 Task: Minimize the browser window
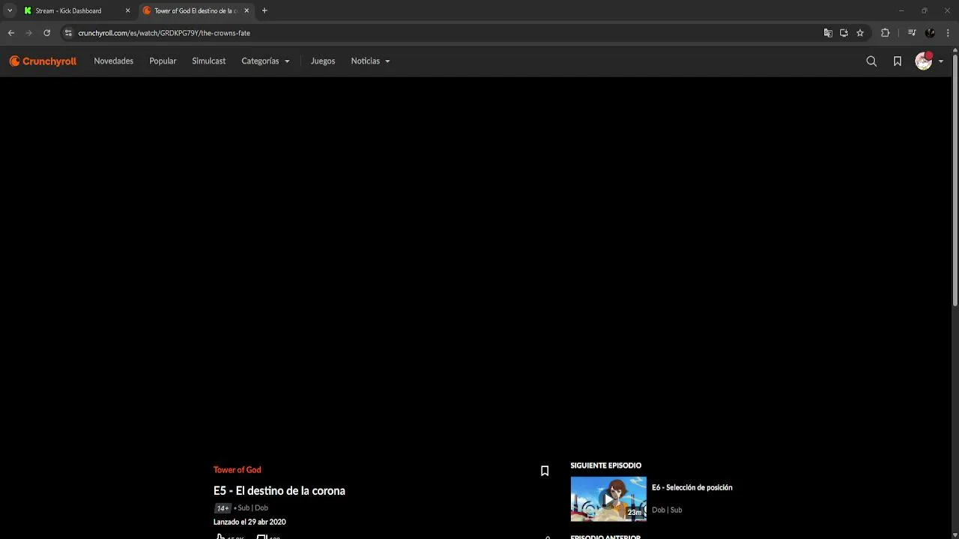tap(901, 10)
